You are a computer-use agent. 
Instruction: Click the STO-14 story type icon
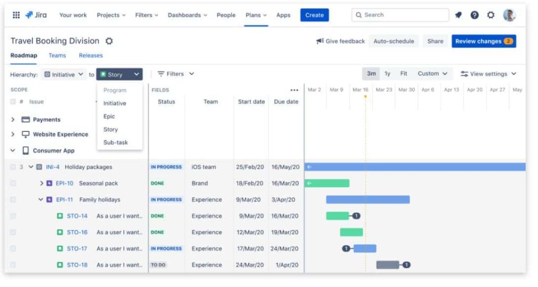pyautogui.click(x=60, y=216)
